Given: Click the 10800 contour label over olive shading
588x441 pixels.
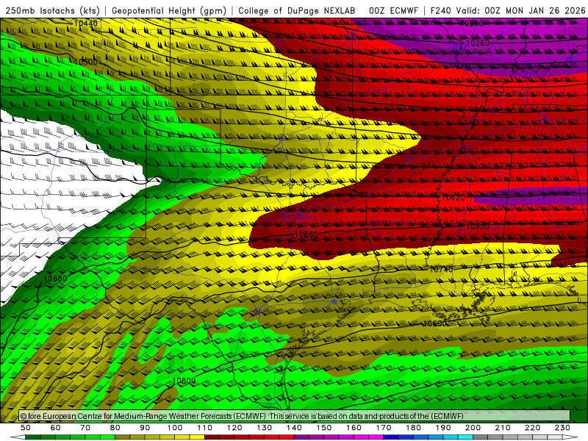Looking at the screenshot, I should click(x=435, y=323).
